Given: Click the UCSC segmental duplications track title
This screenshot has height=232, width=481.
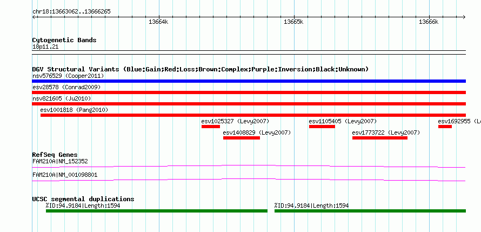Looking at the screenshot, I should click(83, 199).
